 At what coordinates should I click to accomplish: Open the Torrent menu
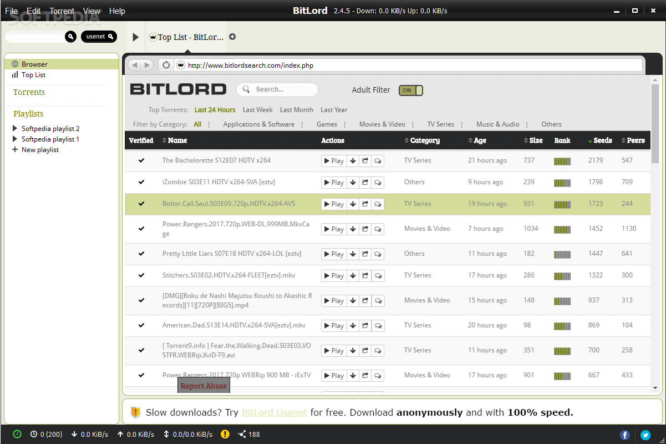pyautogui.click(x=61, y=11)
